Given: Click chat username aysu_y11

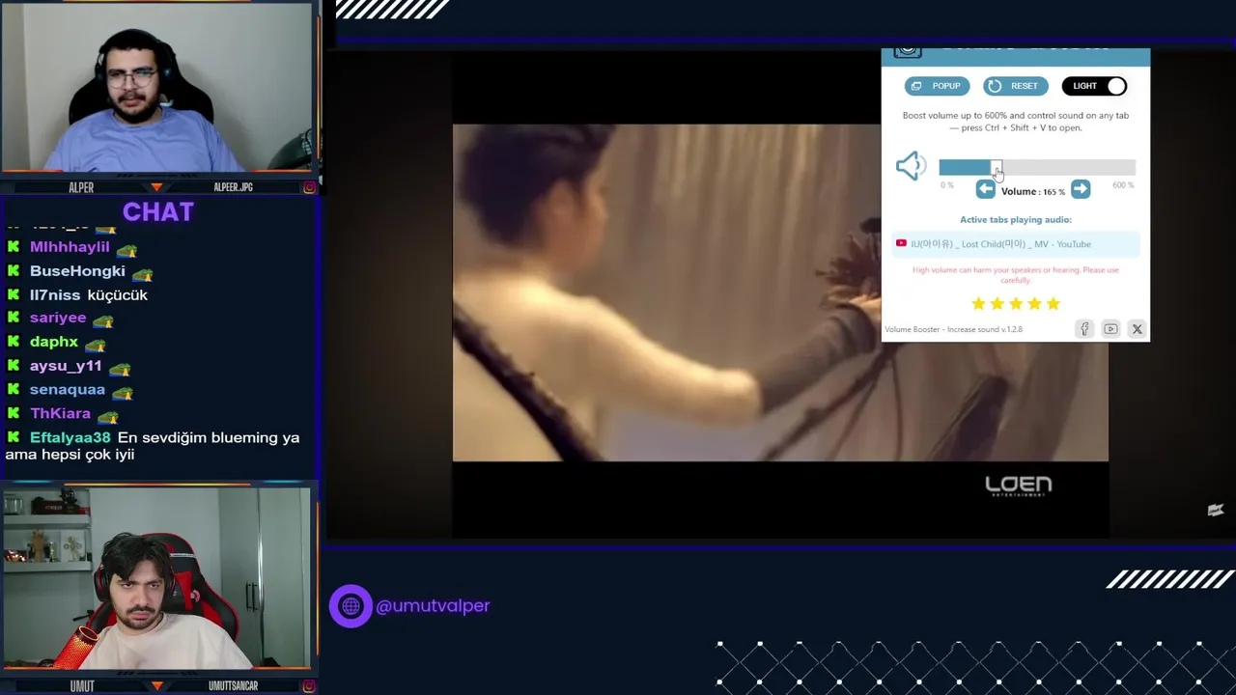Looking at the screenshot, I should pyautogui.click(x=66, y=366).
